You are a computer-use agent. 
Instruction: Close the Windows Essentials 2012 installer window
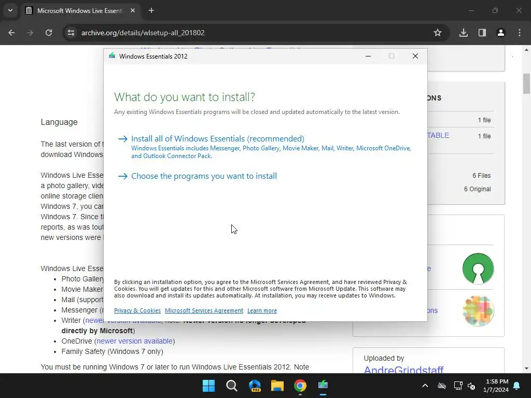415,56
